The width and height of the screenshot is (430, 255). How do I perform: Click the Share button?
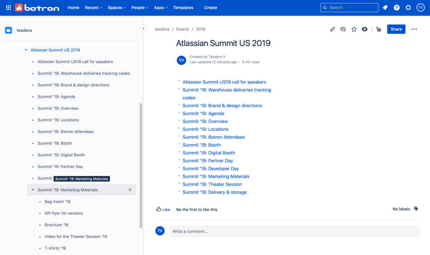[x=396, y=29]
